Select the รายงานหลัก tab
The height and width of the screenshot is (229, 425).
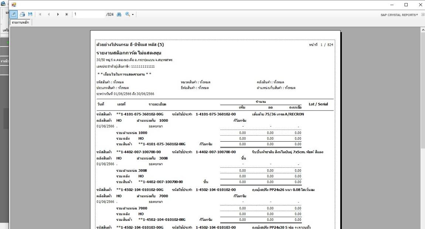pos(20,22)
